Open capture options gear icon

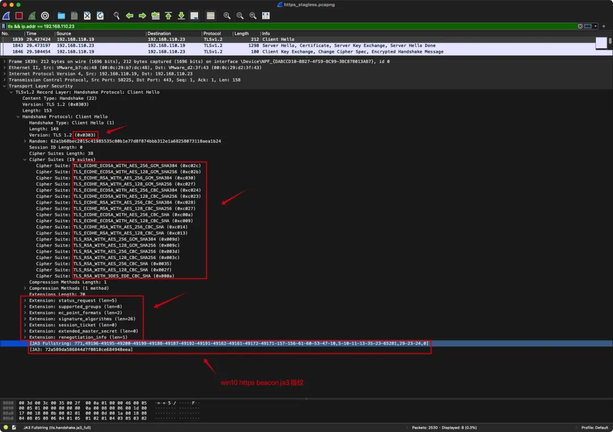[45, 16]
